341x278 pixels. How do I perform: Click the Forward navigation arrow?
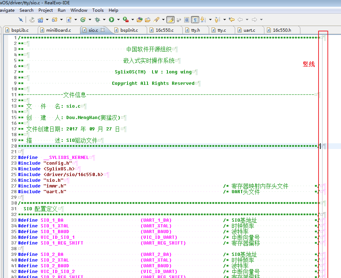(x=254, y=20)
